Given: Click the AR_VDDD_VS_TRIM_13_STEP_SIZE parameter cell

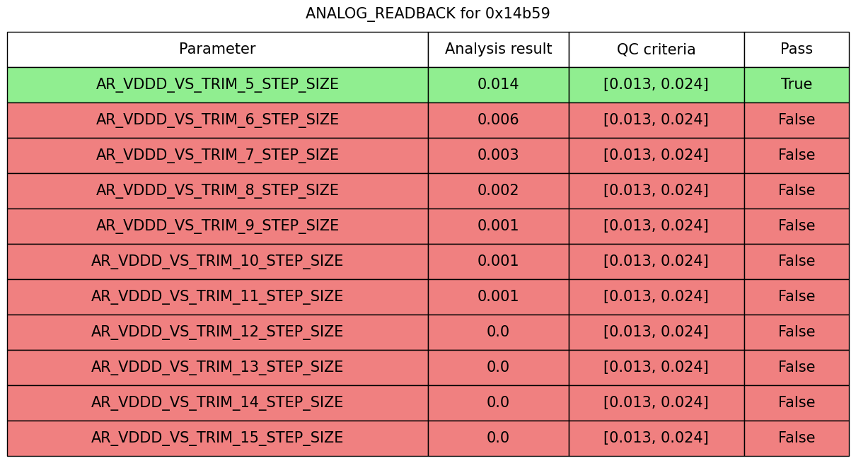Looking at the screenshot, I should pos(217,368).
